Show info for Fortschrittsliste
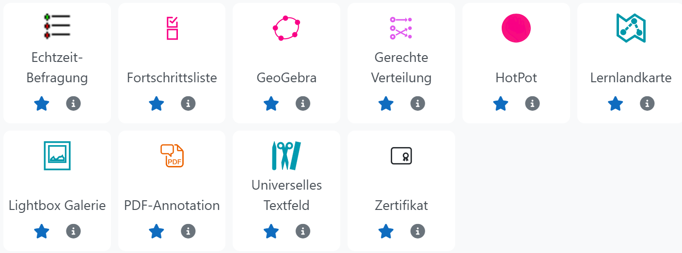682x253 pixels. click(x=188, y=104)
